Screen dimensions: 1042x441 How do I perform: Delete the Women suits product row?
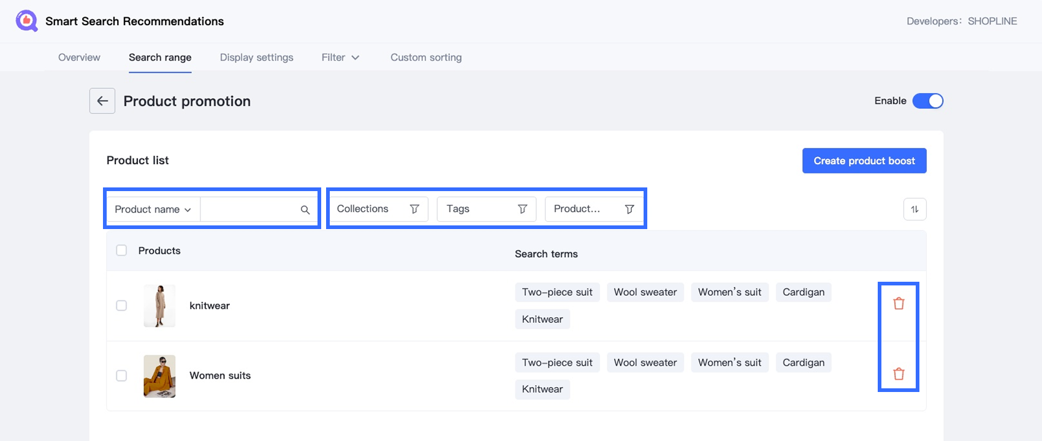(899, 374)
